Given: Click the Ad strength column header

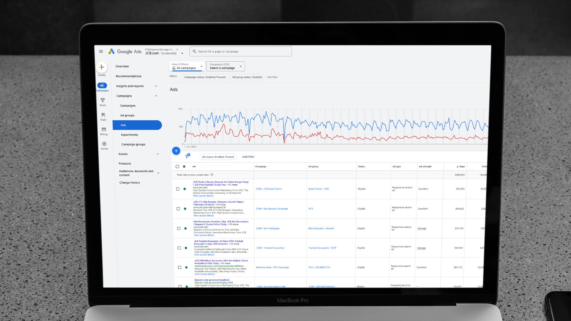Looking at the screenshot, I should (x=425, y=166).
